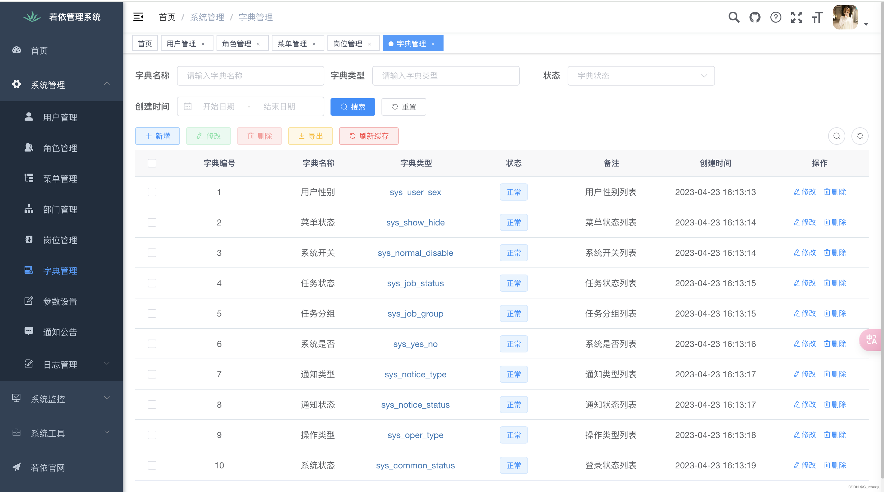Click the 刷新缓存 button
Screen dimensions: 884x492
369,136
